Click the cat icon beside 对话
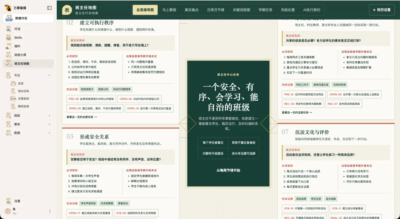Image resolution: width=400 pixels, height=219 pixels. (x=9, y=29)
